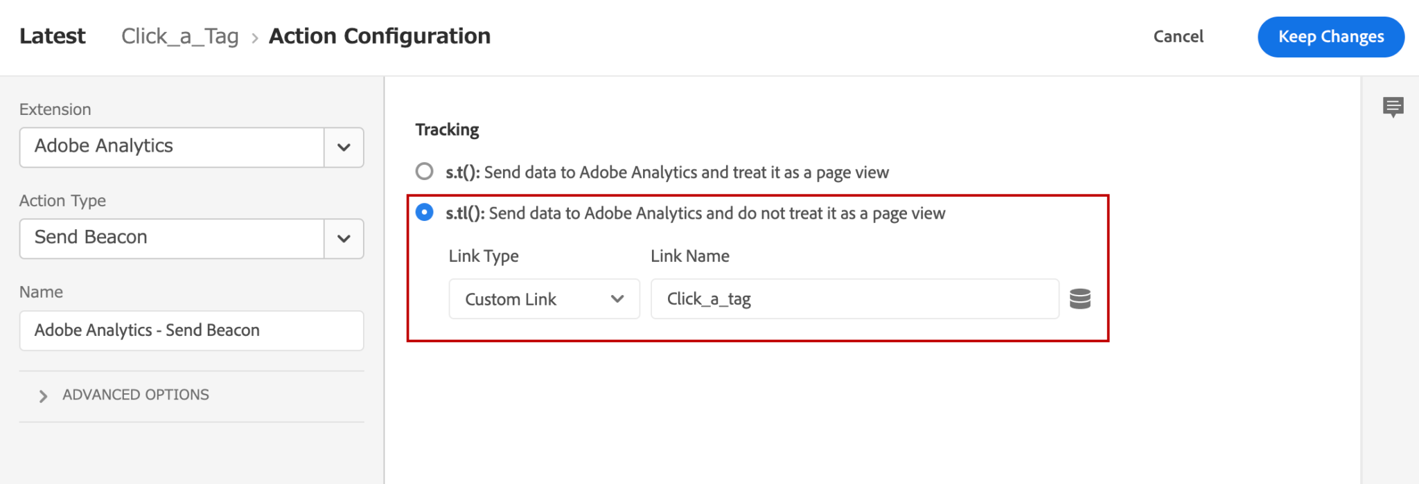Open the Link Type dropdown showing Custom Link
The image size is (1419, 484).
544,298
